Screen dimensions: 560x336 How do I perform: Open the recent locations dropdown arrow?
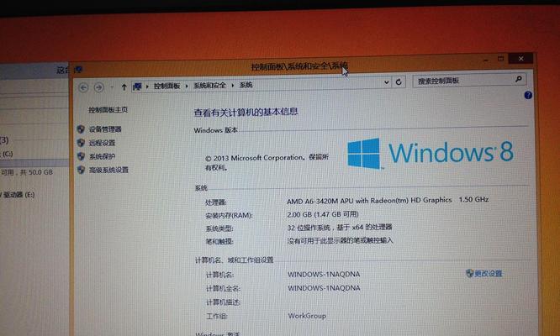point(112,87)
